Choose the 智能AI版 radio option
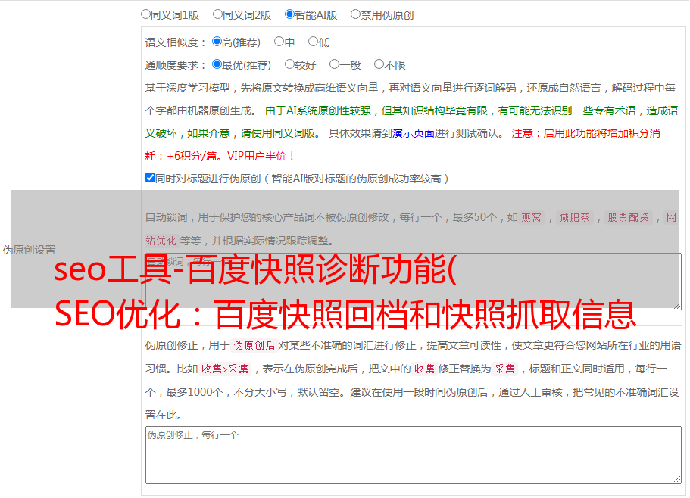This screenshot has width=690, height=498. click(289, 14)
